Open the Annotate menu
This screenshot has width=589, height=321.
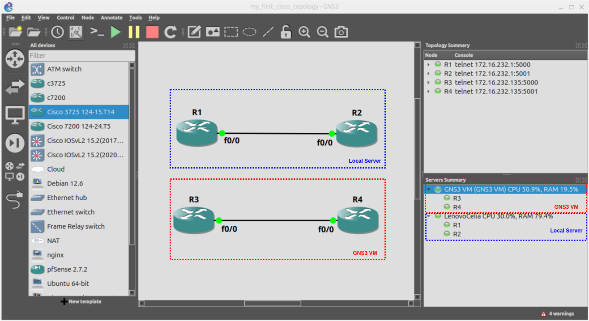111,17
